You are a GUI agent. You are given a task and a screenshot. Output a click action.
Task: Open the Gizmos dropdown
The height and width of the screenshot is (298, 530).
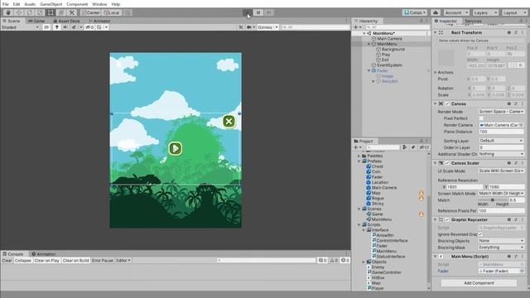[x=267, y=27]
